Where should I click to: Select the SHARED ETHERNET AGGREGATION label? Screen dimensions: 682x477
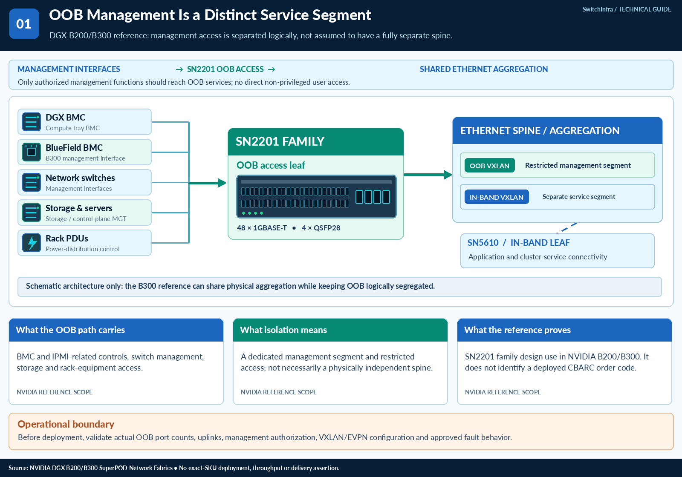point(484,69)
